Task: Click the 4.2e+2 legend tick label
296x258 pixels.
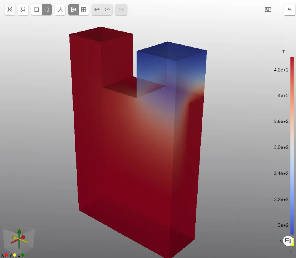Action: click(281, 70)
